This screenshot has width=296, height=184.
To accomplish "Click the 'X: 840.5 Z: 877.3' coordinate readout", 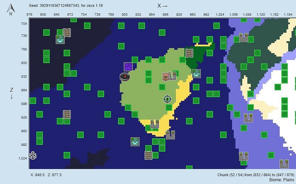I will (x=46, y=175).
